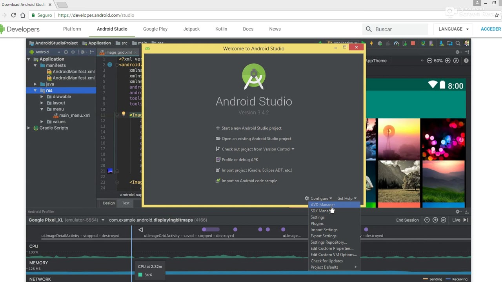Open Check out project from Version Control dropdown
Viewport: 502px width, 282px height.
255,149
